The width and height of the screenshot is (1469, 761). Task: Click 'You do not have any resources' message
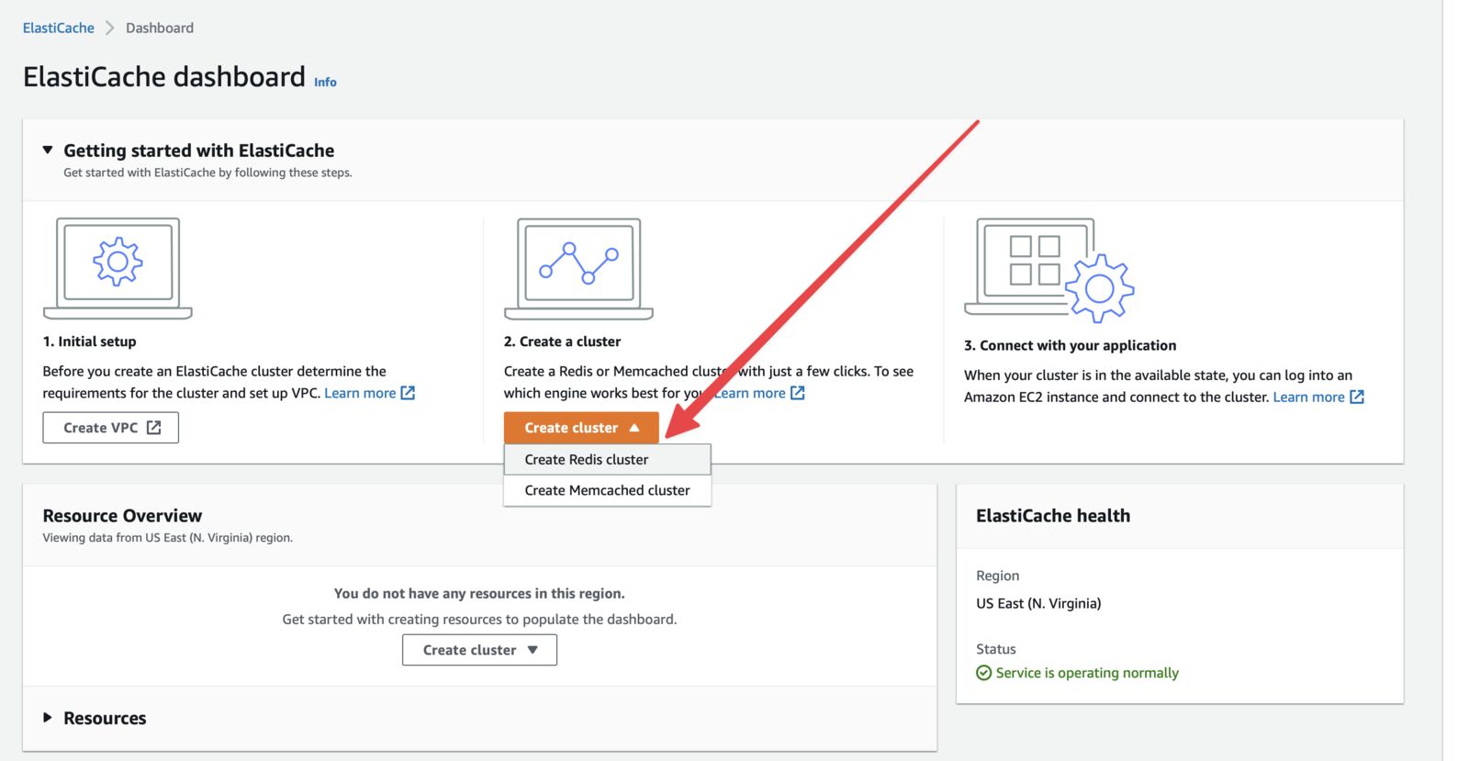[x=479, y=594]
